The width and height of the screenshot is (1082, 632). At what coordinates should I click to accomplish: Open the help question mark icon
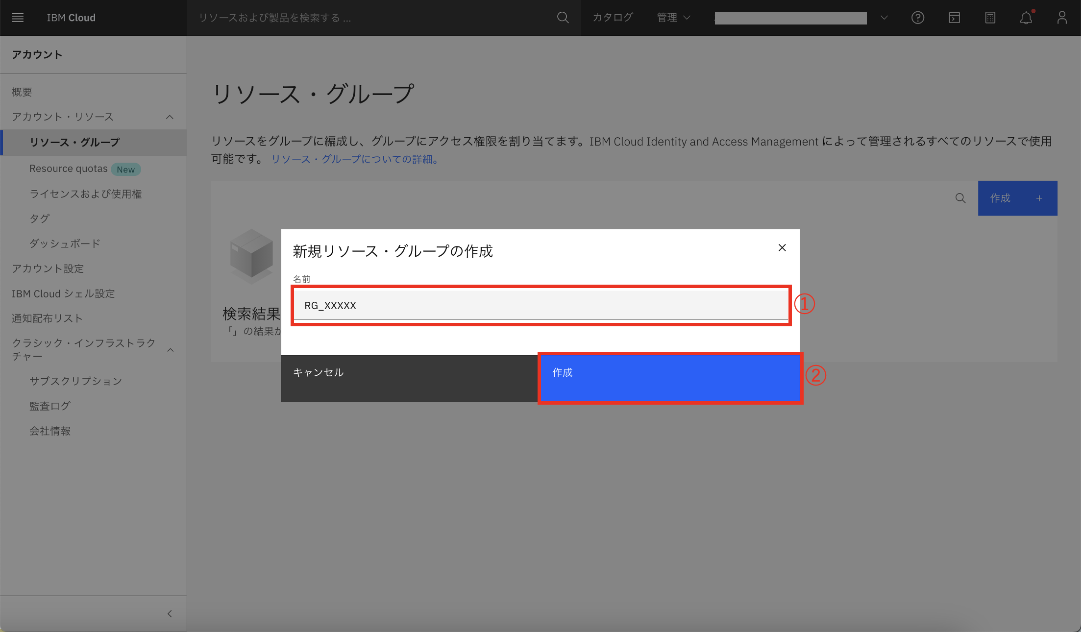pyautogui.click(x=917, y=18)
